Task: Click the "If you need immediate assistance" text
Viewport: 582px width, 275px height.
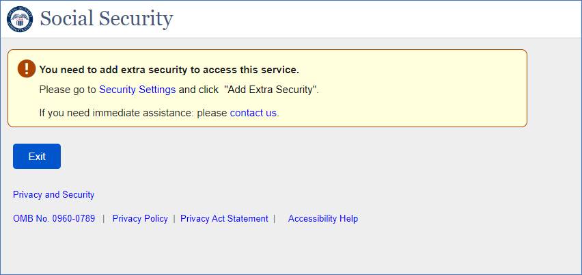Action: [x=133, y=113]
